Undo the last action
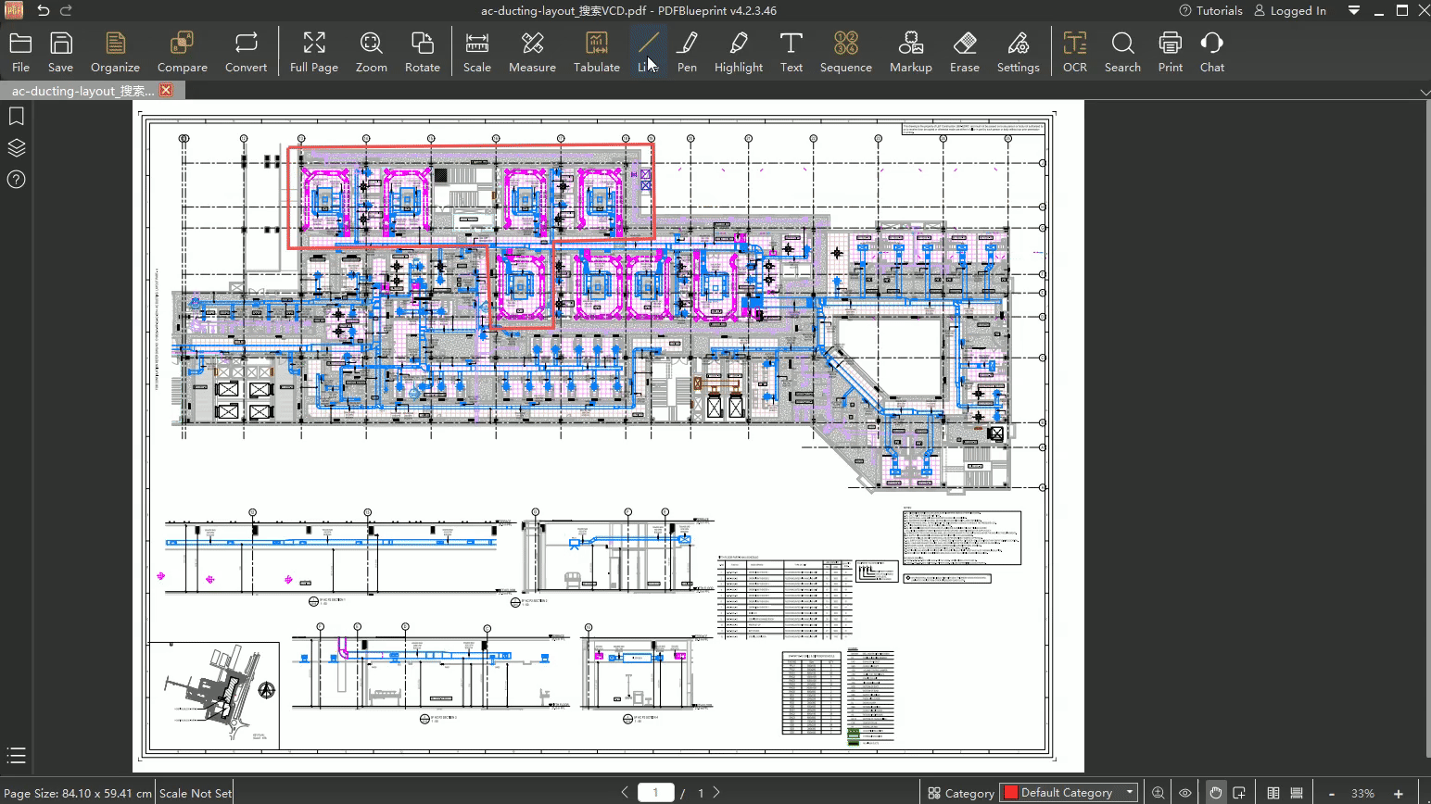Screen dimensions: 1431x804 [43, 10]
